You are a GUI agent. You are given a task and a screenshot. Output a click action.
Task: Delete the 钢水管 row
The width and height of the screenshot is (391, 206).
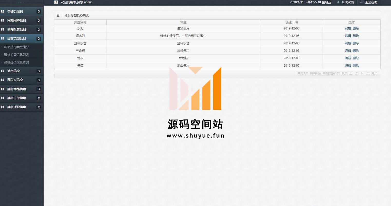coord(356,36)
